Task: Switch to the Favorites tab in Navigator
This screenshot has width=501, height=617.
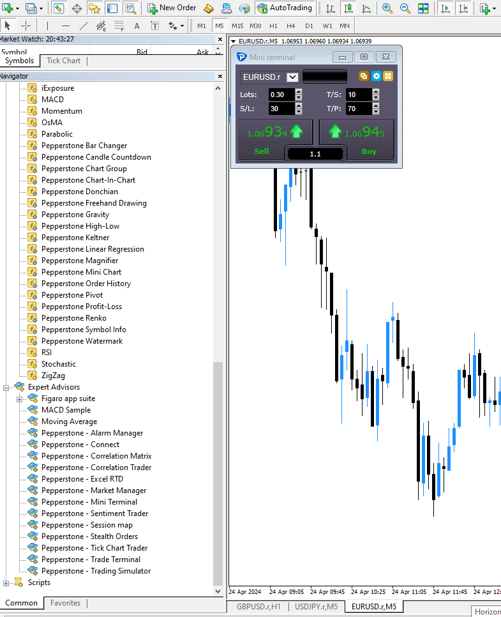Action: [x=65, y=603]
